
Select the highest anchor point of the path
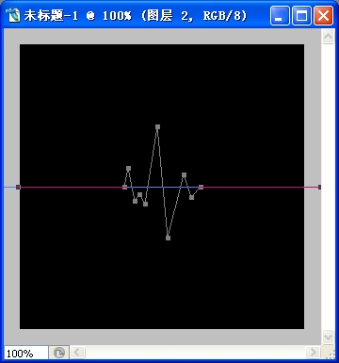tap(157, 127)
